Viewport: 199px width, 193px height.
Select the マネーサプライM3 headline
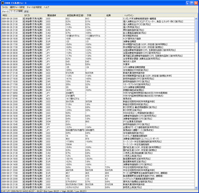tap(137, 85)
